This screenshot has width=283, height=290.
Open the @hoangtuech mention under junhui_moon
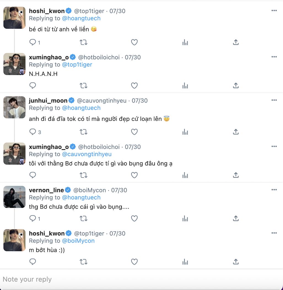pyautogui.click(x=81, y=108)
